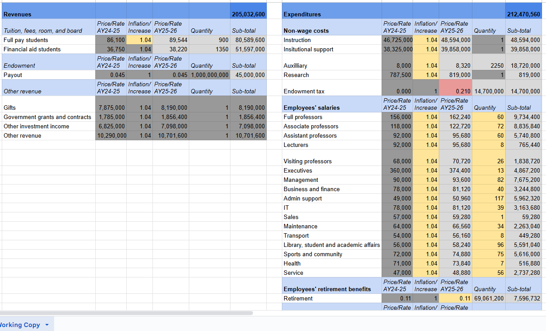Image resolution: width=546 pixels, height=331 pixels.
Task: Click the 80,589,600 sub-total cell
Action: pos(248,40)
